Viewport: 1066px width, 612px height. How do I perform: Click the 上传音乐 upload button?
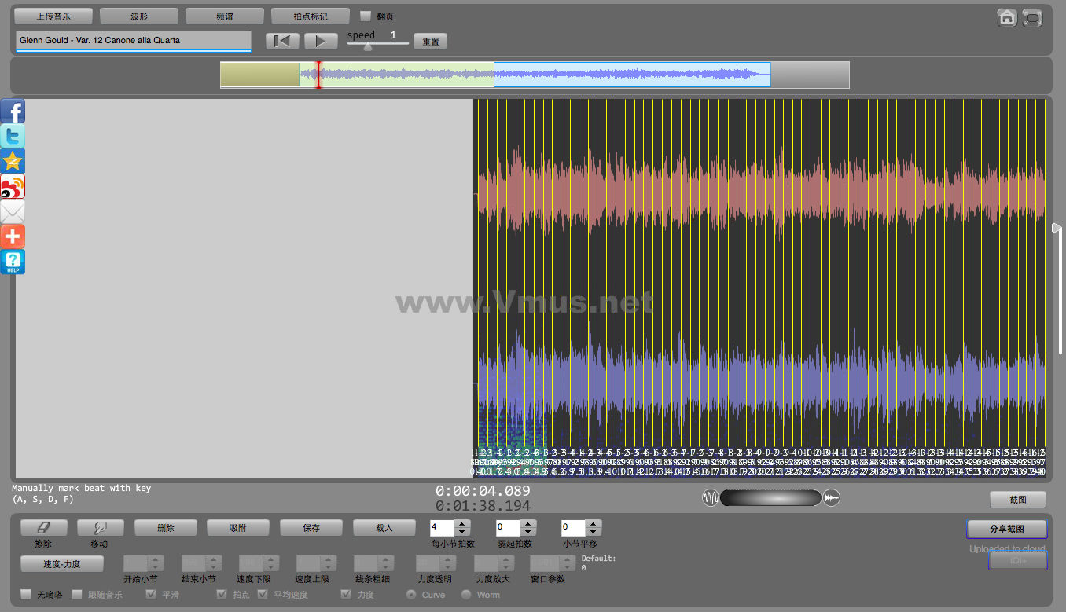[53, 16]
